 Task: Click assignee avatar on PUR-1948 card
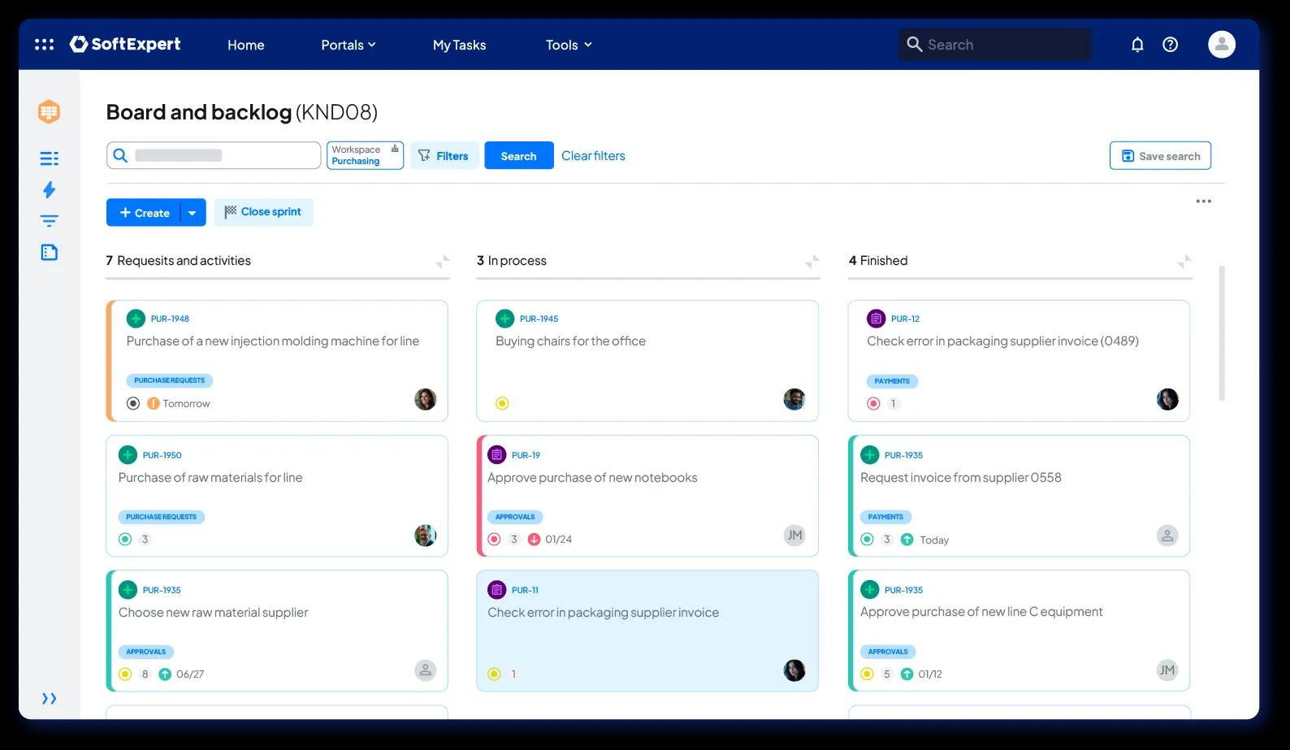click(x=426, y=399)
